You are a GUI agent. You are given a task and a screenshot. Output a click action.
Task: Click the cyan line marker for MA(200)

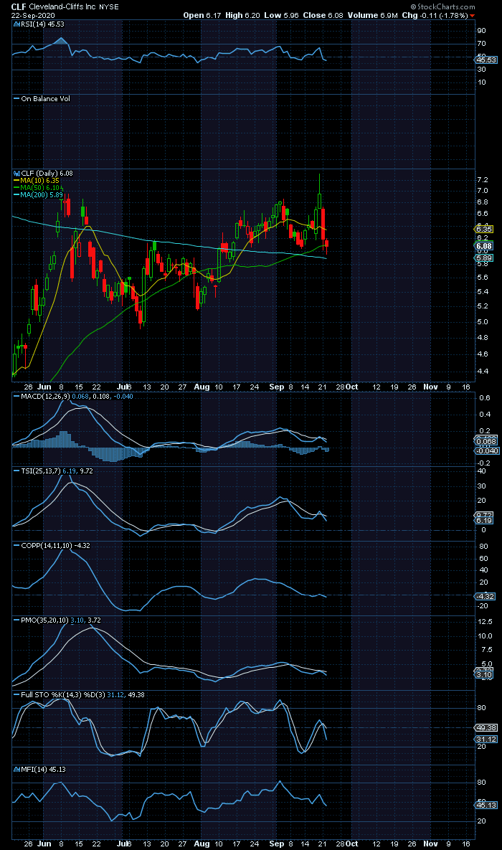16,194
